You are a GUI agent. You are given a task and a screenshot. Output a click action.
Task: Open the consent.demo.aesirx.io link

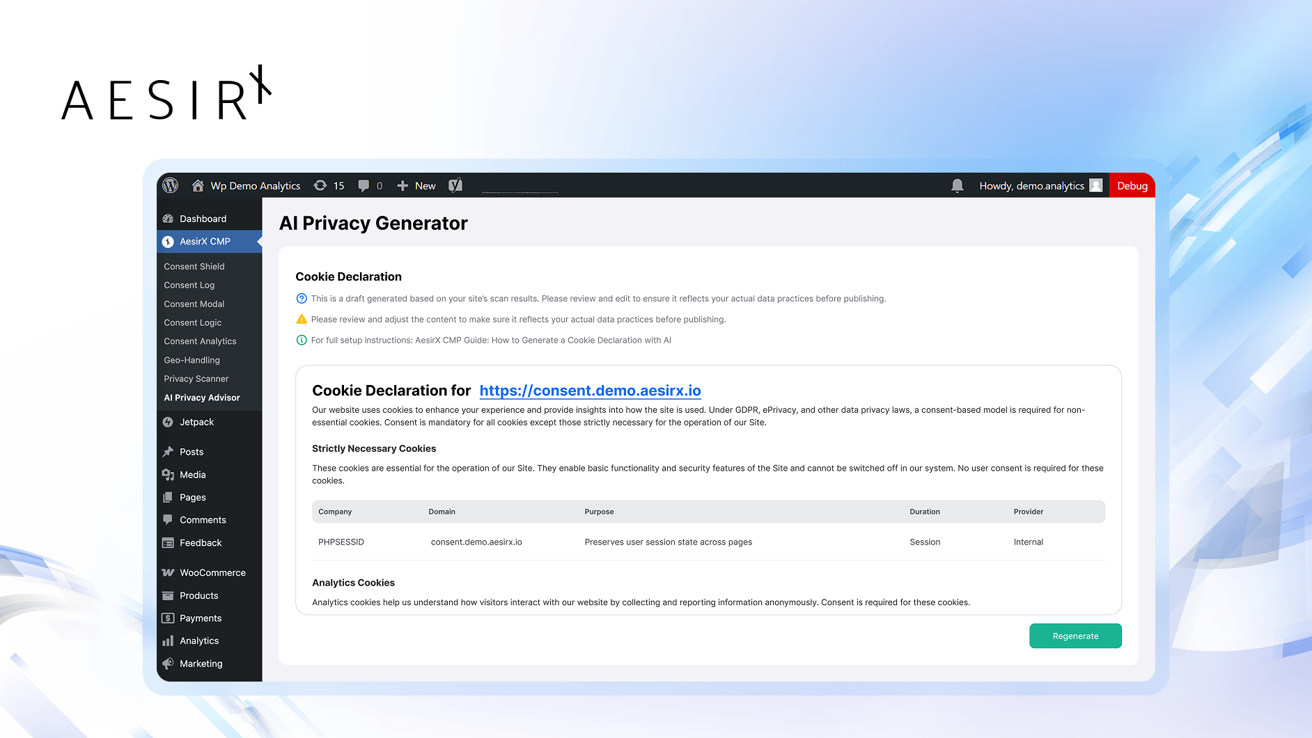click(x=590, y=391)
